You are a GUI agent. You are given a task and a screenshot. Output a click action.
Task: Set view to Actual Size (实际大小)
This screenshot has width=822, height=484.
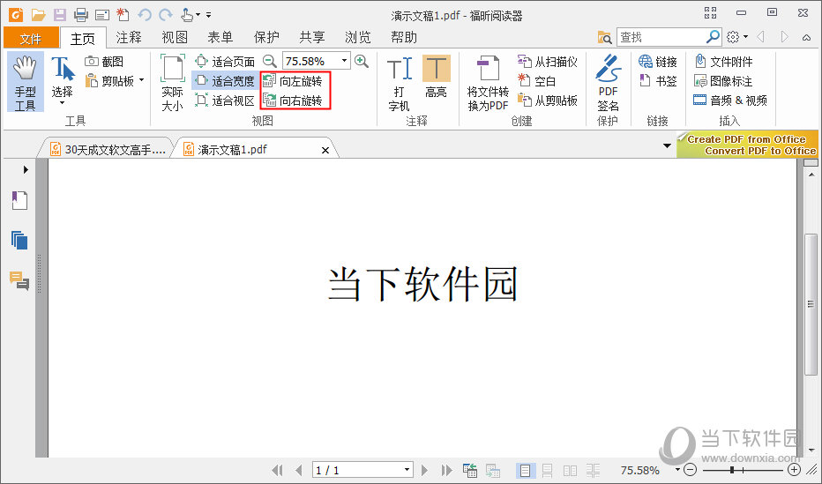172,82
